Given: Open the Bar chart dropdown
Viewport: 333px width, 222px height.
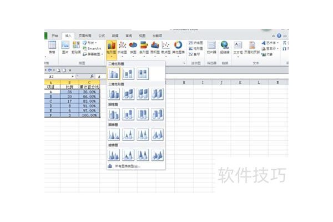Looking at the screenshot, I should click(144, 49).
